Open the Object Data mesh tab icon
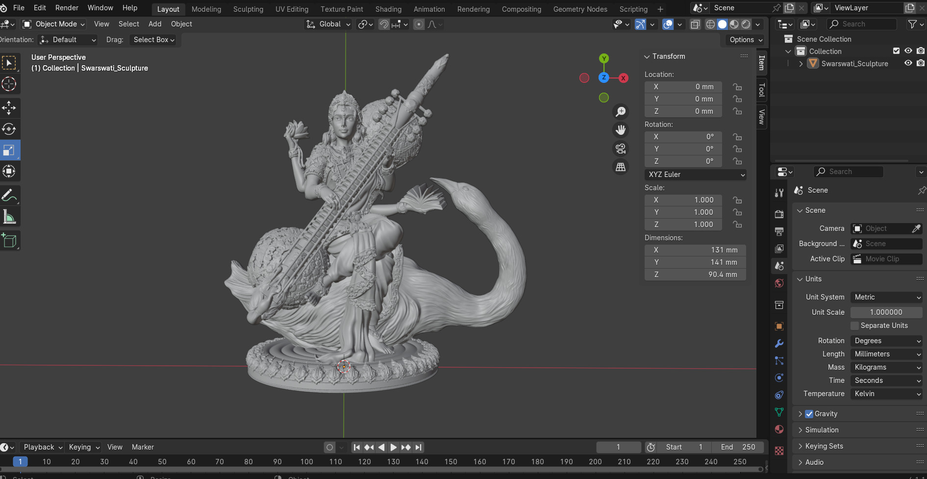Screen dimensions: 927x479 [x=779, y=412]
